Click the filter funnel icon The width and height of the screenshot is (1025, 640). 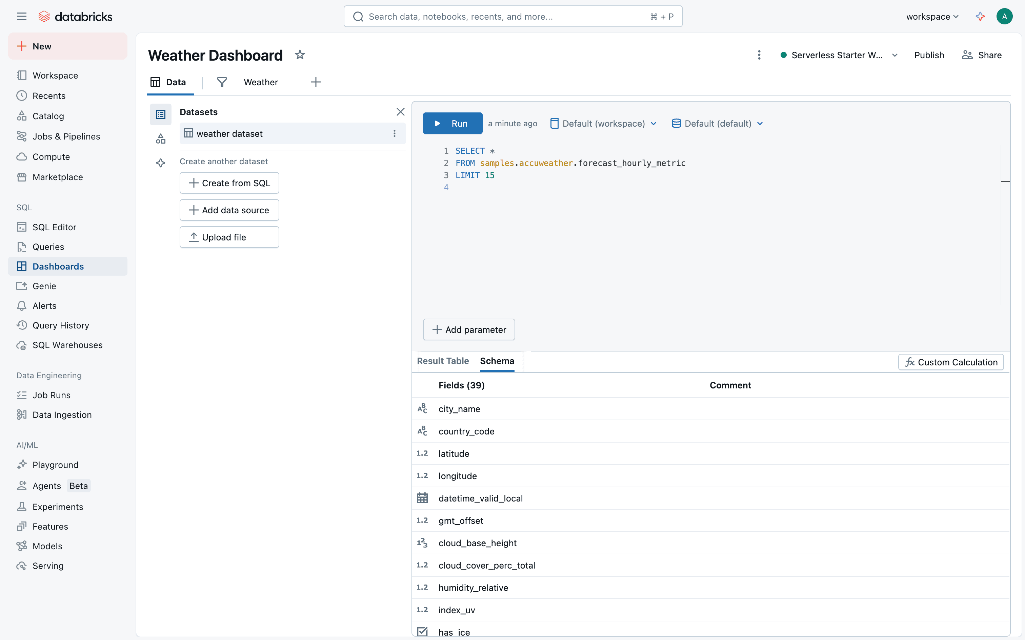coord(222,82)
